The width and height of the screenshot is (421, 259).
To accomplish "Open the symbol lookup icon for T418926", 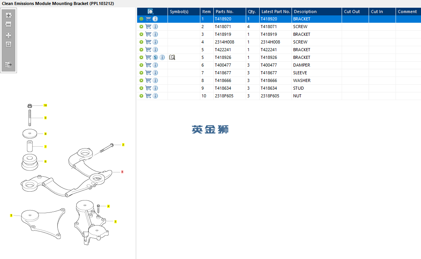I will pyautogui.click(x=172, y=57).
